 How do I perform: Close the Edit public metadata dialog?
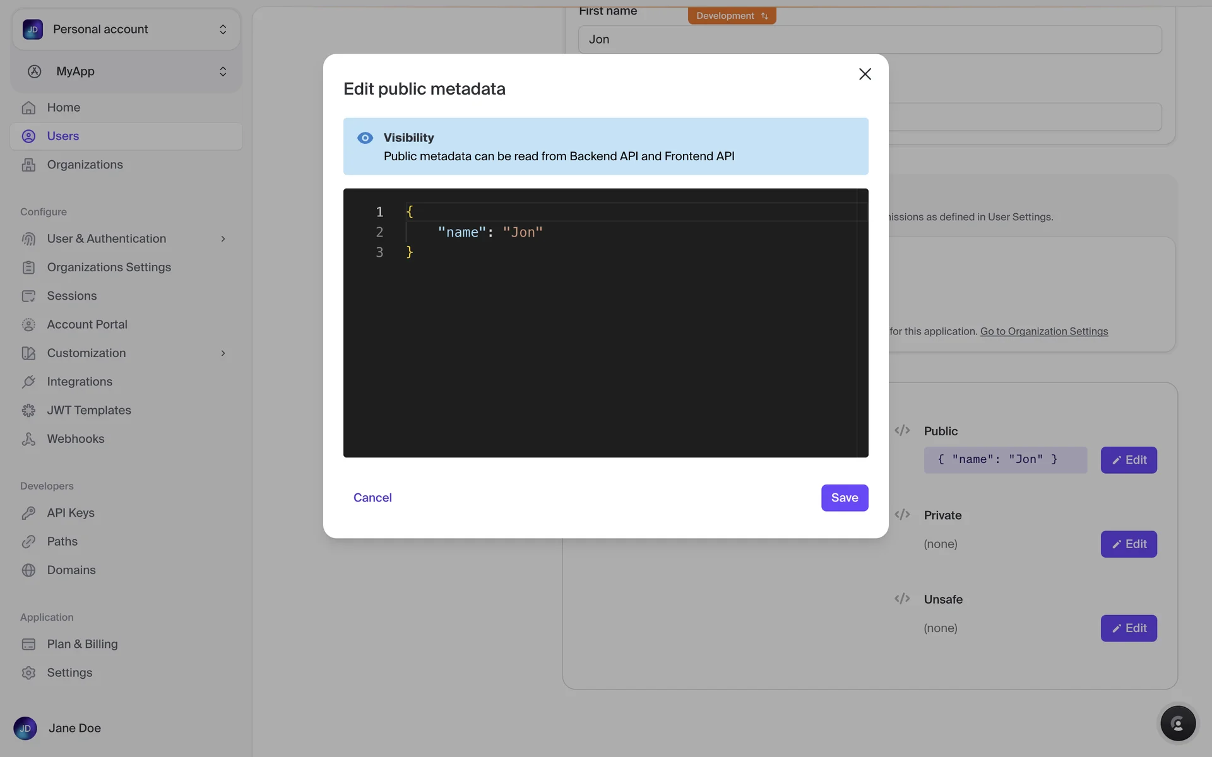point(865,74)
